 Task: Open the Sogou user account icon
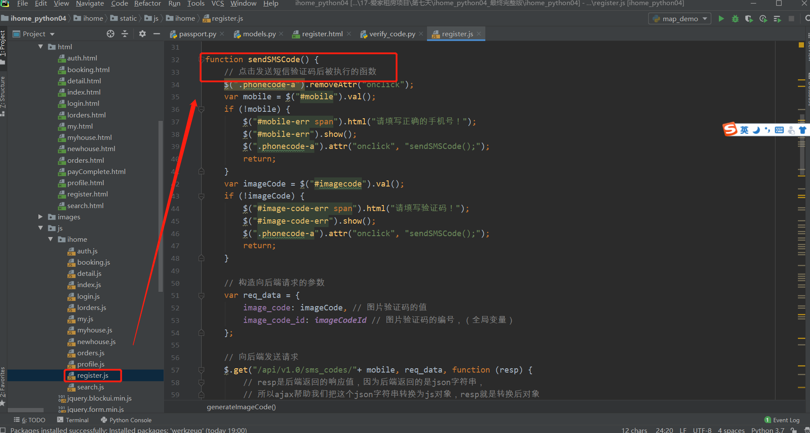click(791, 130)
